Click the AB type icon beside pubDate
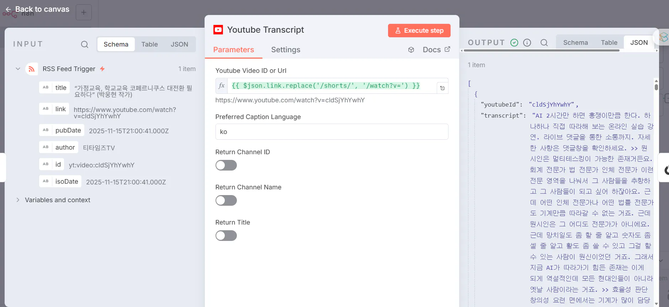This screenshot has height=307, width=669. click(x=46, y=130)
